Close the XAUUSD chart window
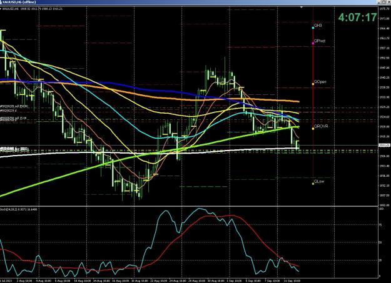This screenshot has height=283, width=391. point(388,2)
